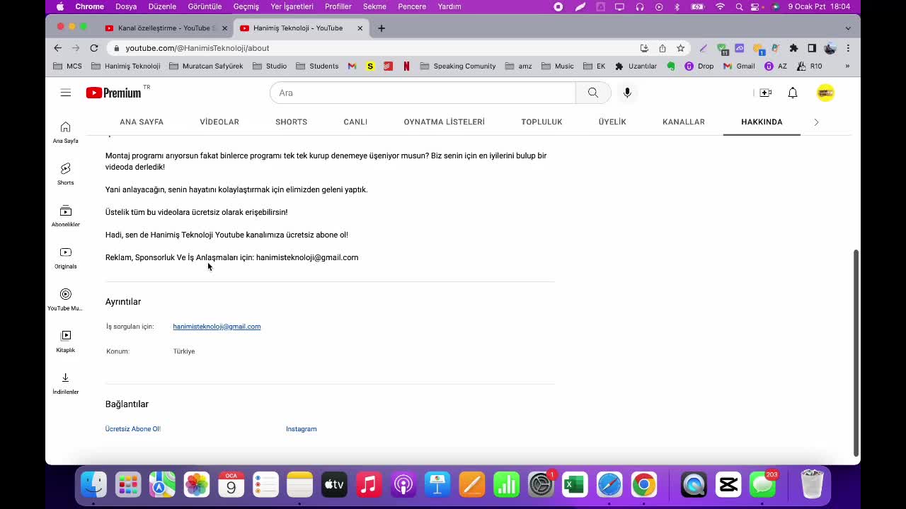906x509 pixels.
Task: Switch to the OYNATMA LİSTELERİ tab
Action: pos(445,122)
